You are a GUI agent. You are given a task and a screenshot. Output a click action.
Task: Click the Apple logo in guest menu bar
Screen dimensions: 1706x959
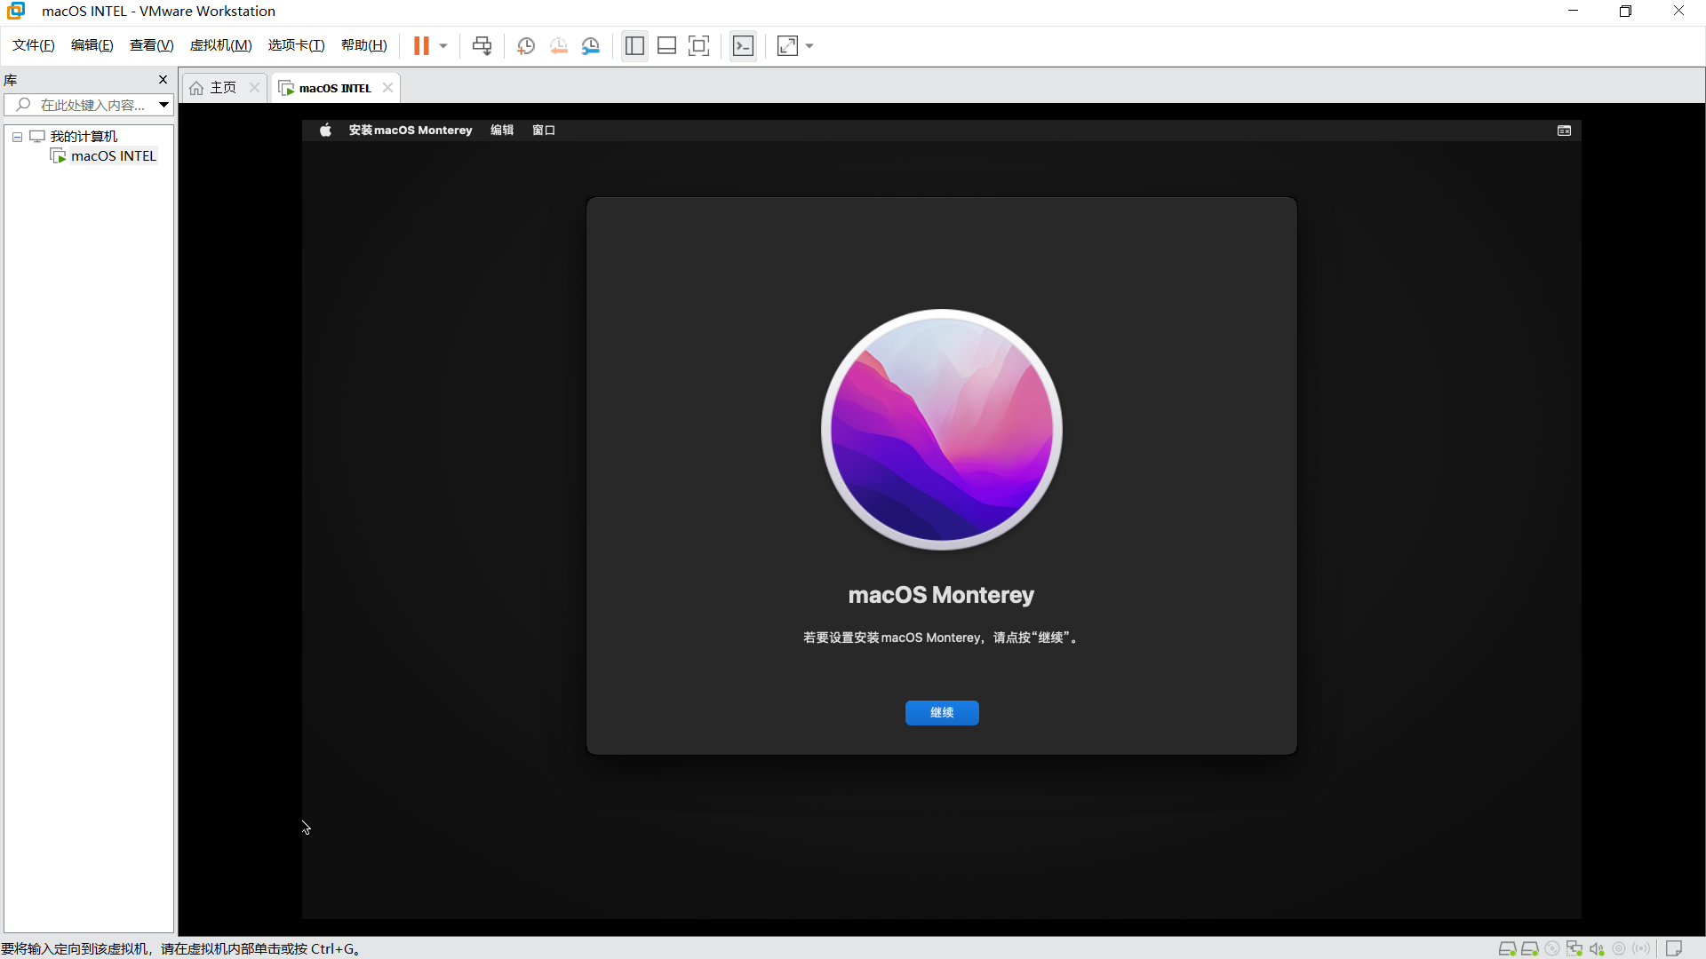point(325,131)
